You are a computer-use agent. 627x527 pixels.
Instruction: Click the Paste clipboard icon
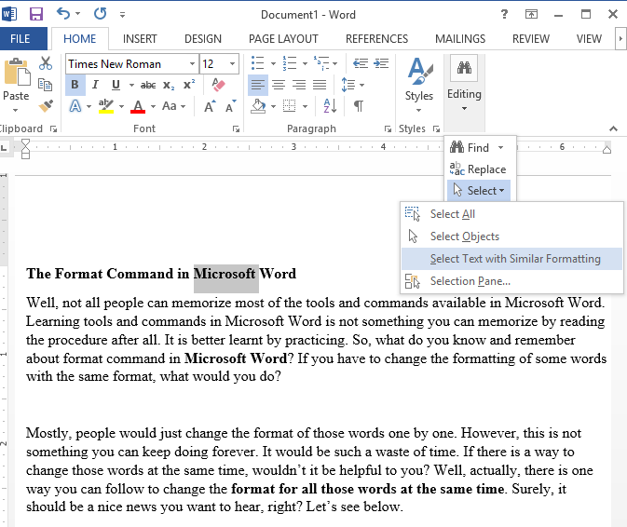17,73
